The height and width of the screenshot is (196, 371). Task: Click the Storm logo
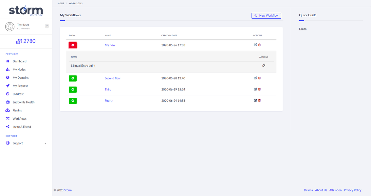click(26, 11)
